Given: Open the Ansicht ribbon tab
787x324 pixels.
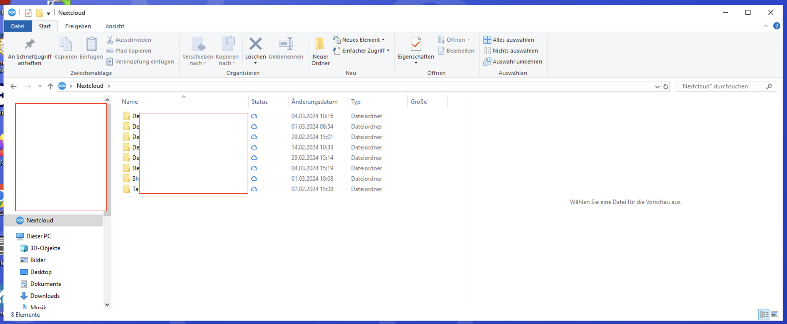Looking at the screenshot, I should point(115,26).
